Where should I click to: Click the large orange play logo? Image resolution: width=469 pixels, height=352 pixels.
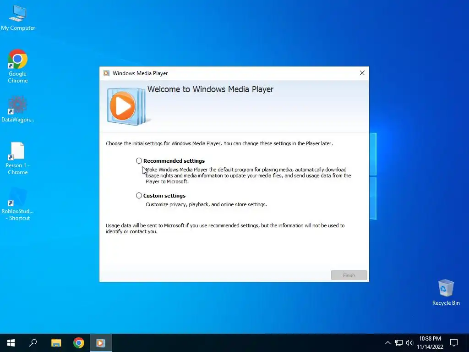123,106
